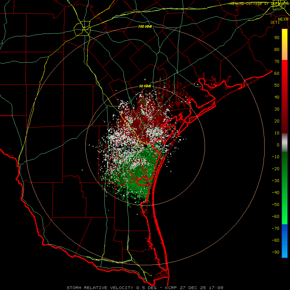Image resolution: width=290 pixels, height=290 pixels.
Task: Click the 27 DEC 25 17:09 timestamp
Action: point(201,288)
